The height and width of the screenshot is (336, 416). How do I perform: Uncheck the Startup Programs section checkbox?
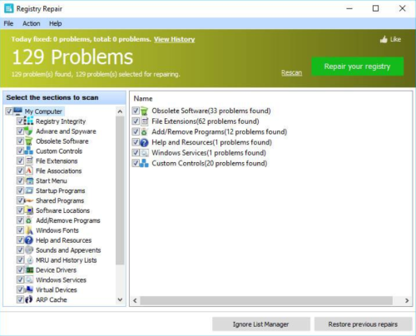[20, 190]
